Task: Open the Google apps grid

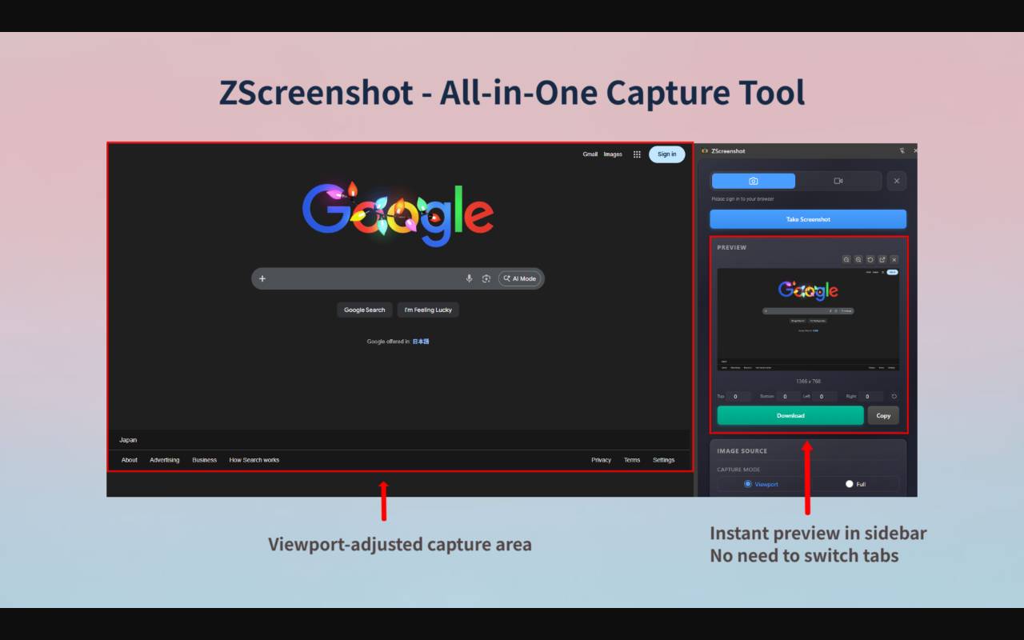Action: [x=637, y=154]
